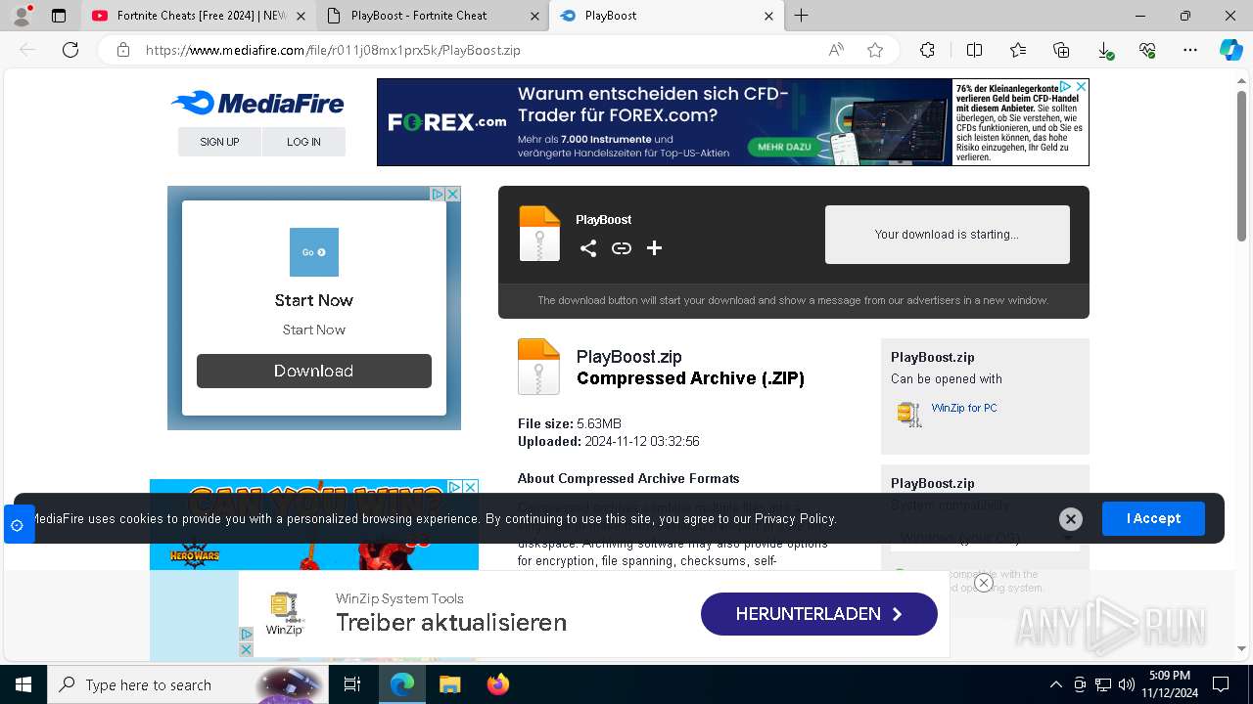Screen dimensions: 1253x704
Task: Open the Favorites list icon
Action: [x=1018, y=50]
